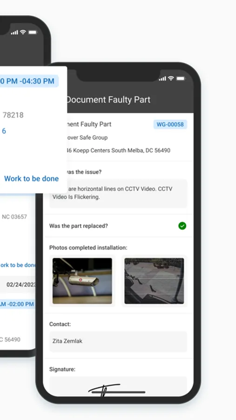
Task: Click the home indicator bar on front phone
Action: [118, 392]
